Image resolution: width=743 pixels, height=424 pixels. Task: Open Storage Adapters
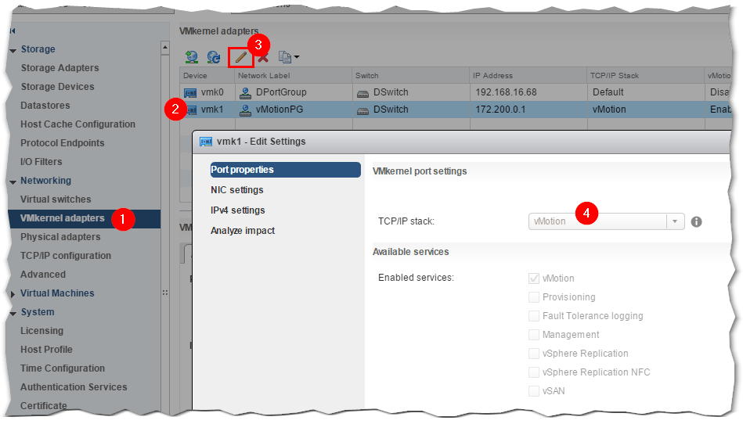(x=60, y=68)
